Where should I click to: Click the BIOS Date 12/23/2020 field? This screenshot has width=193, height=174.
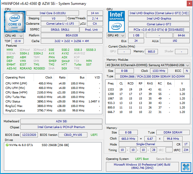(29, 135)
